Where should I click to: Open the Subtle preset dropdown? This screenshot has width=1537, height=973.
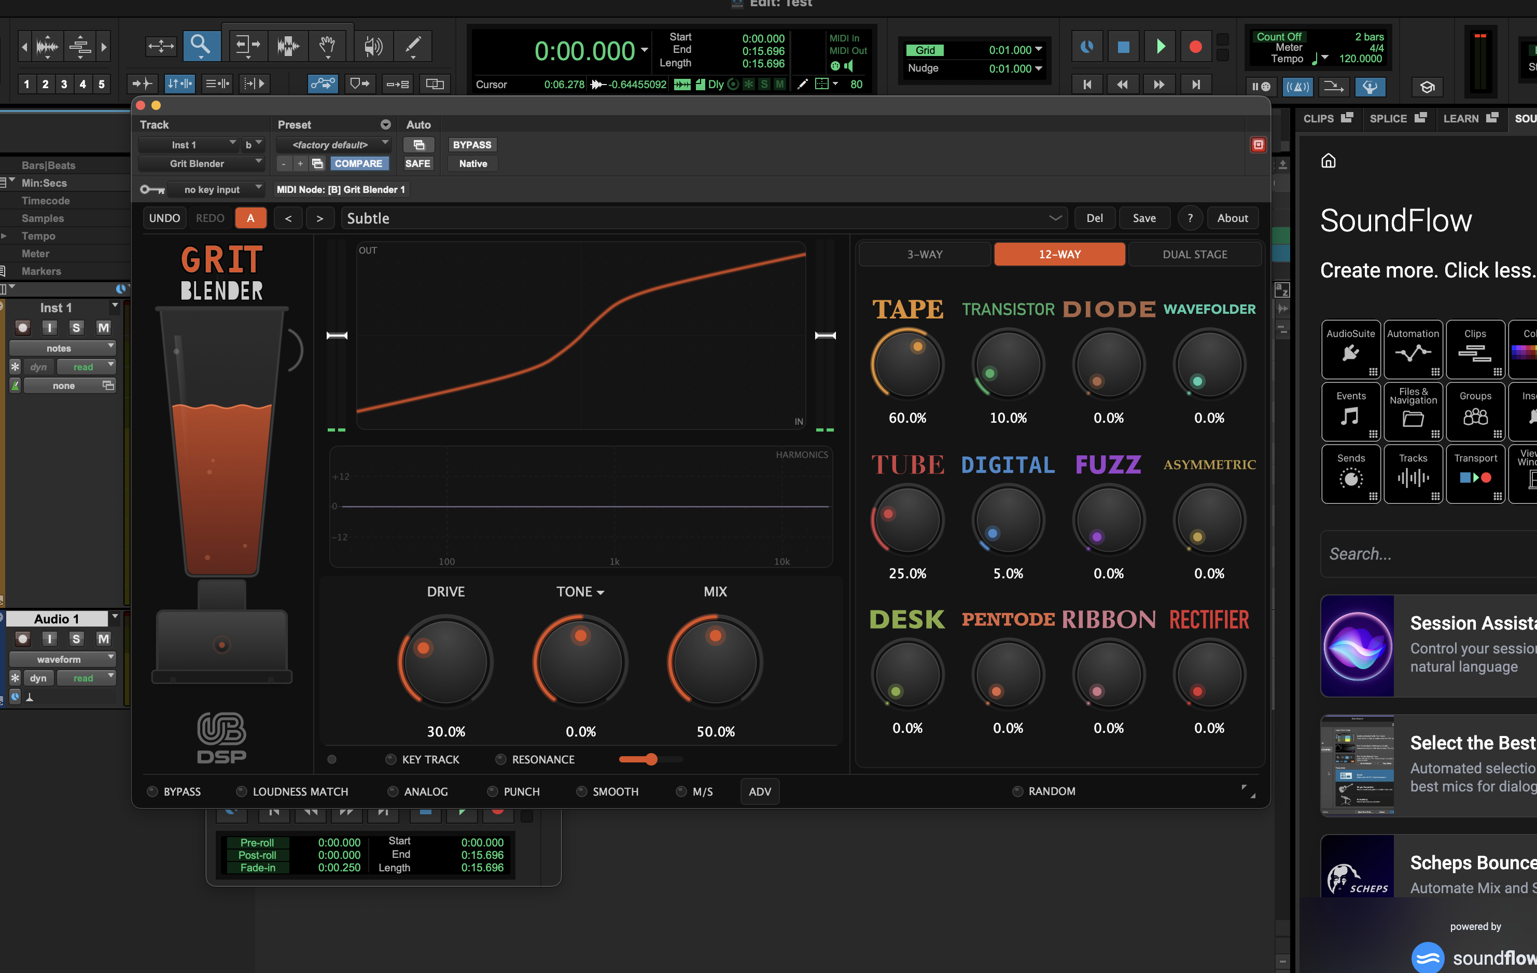[1055, 218]
